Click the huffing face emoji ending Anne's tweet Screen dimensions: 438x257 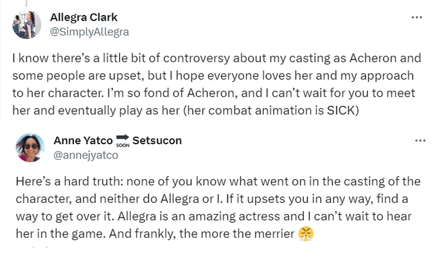click(306, 234)
